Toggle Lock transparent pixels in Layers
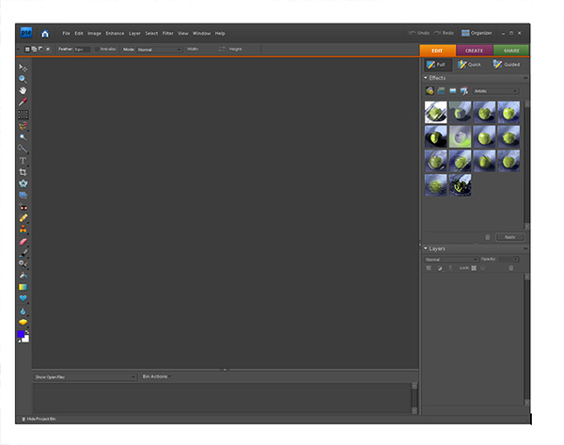564x445 pixels. (474, 268)
